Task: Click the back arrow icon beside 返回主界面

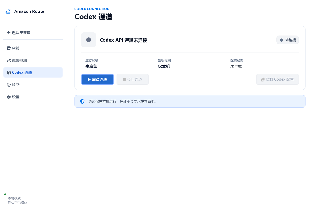Action: pyautogui.click(x=9, y=33)
